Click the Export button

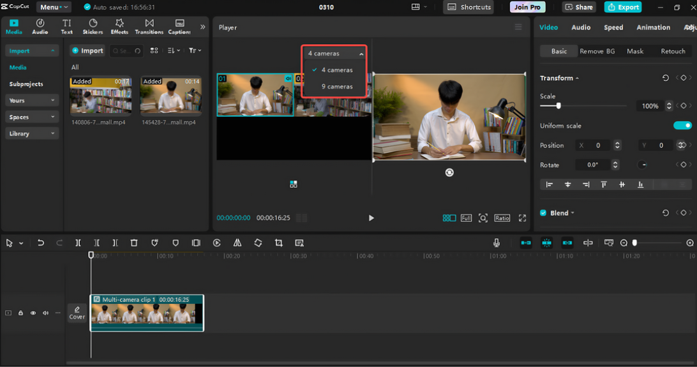click(x=623, y=7)
